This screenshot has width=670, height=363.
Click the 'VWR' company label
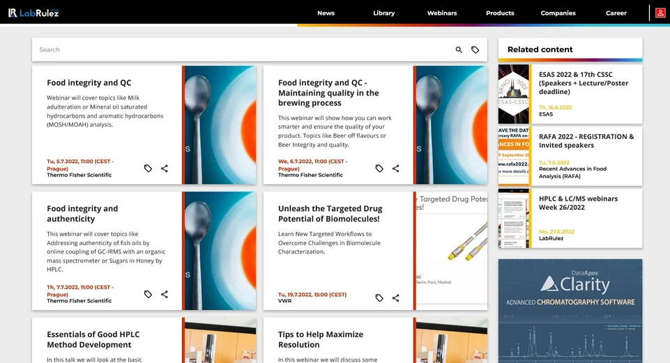pos(284,301)
